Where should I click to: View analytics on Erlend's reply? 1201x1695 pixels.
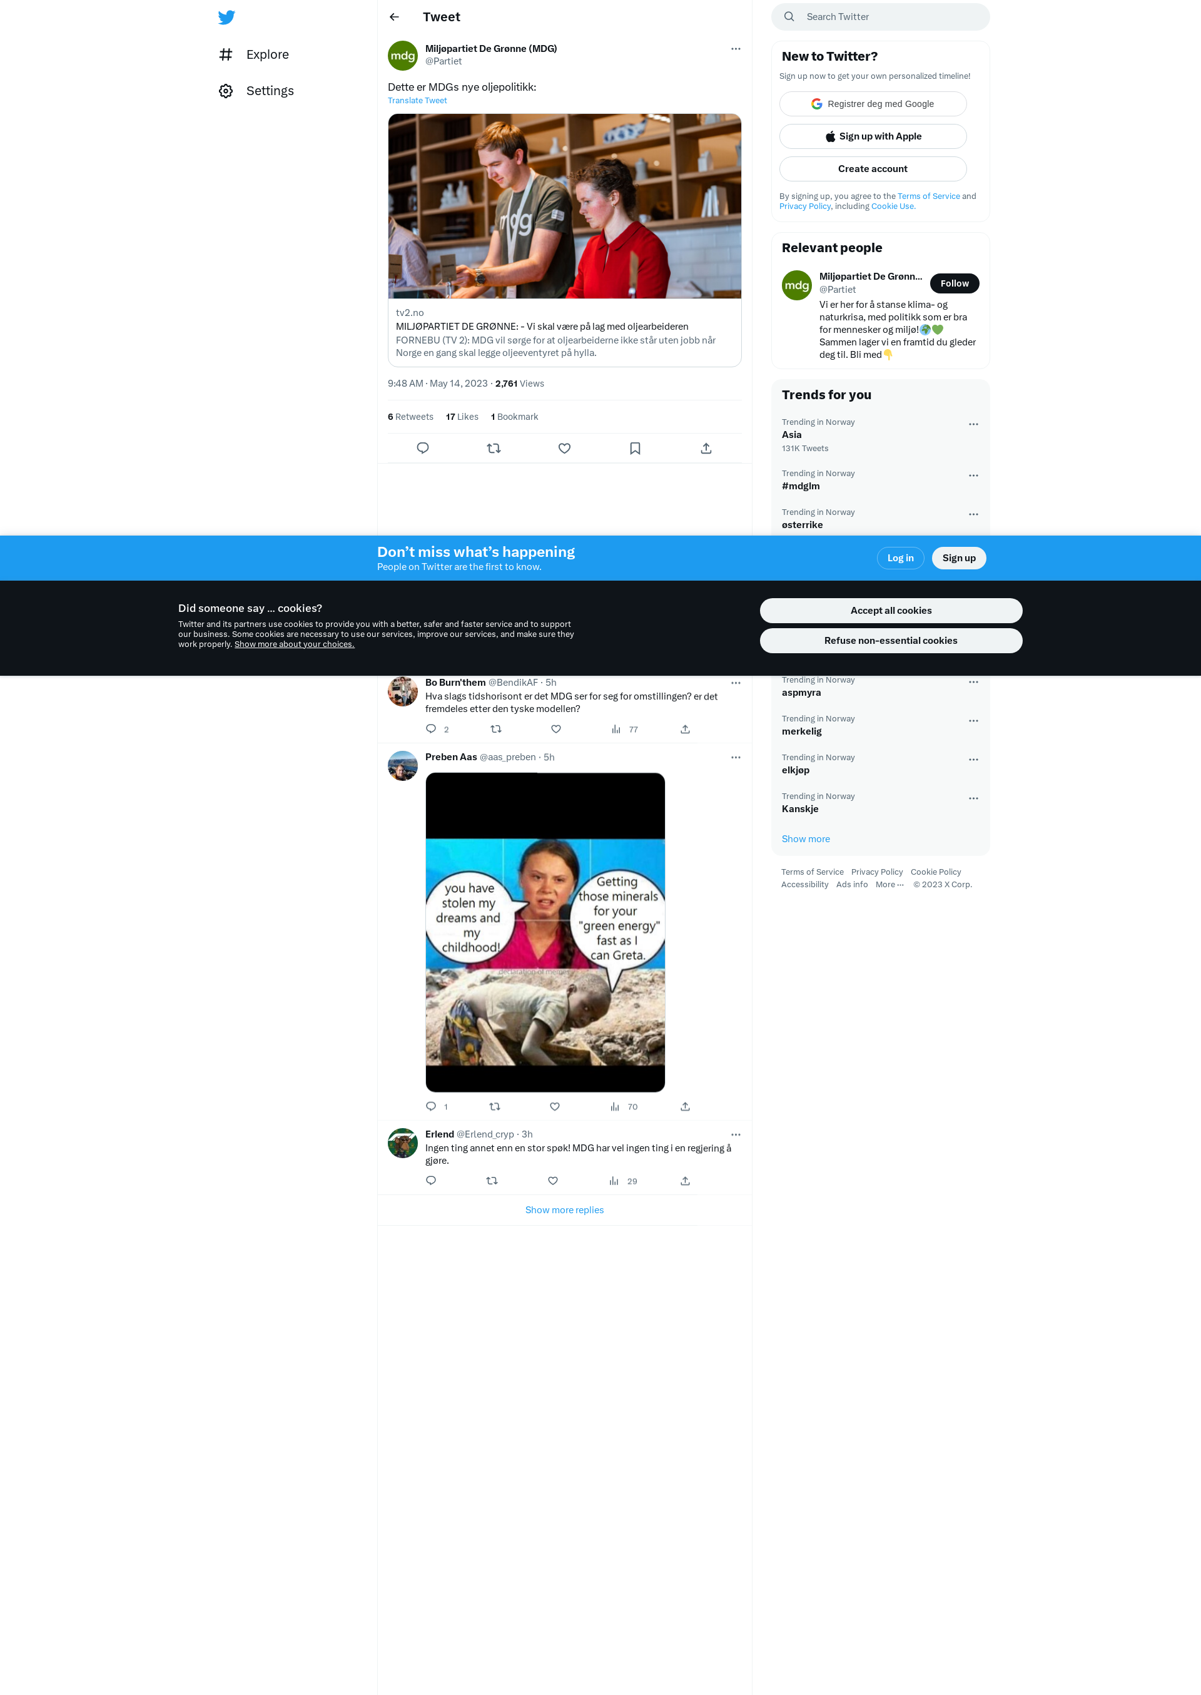pos(622,1182)
